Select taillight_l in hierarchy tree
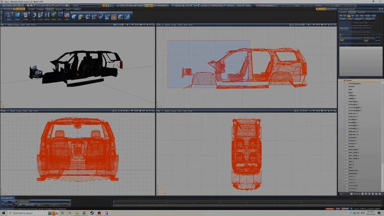Image resolution: width=384 pixels, height=216 pixels. point(352,98)
